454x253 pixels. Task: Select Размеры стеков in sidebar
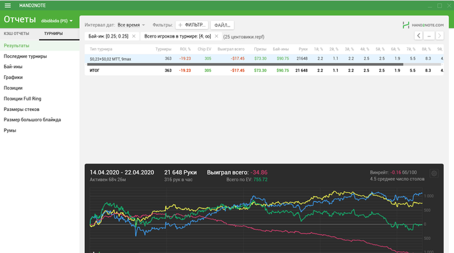(21, 109)
